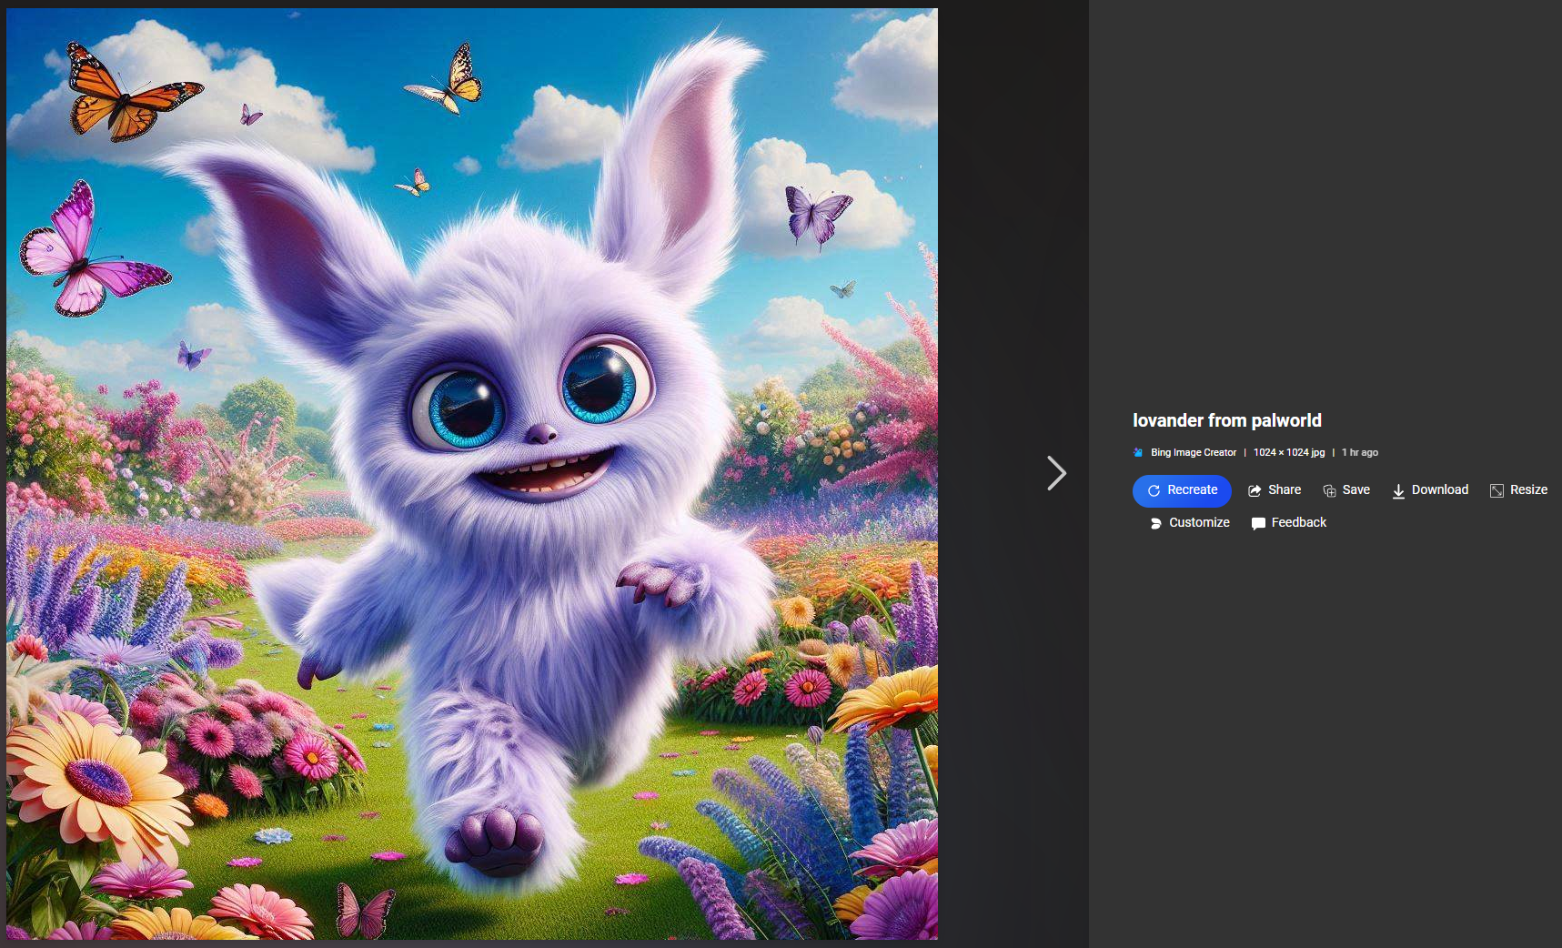Open the Feedback dialog
The image size is (1562, 948).
click(x=1289, y=523)
